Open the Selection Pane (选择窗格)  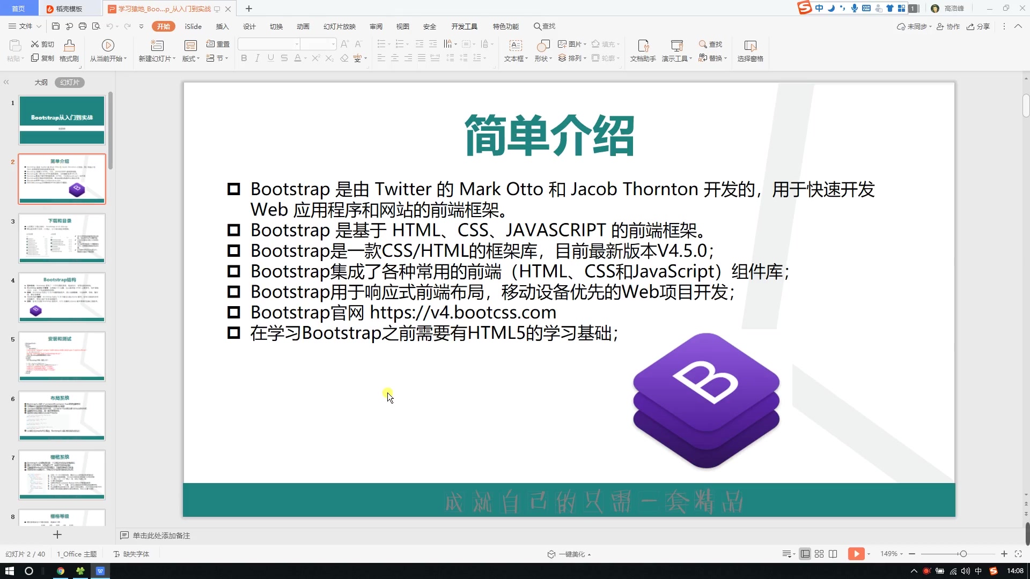click(750, 51)
